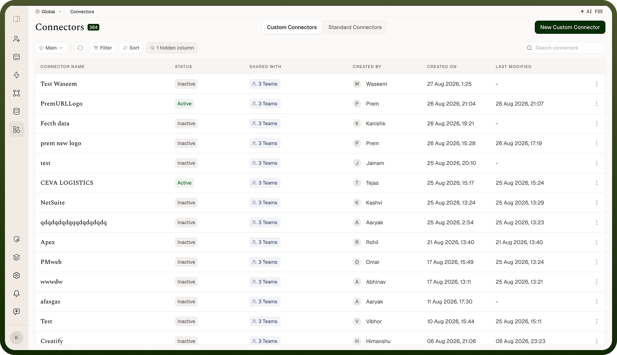Open row menu for CEVA LOGISTICS

(x=597, y=183)
